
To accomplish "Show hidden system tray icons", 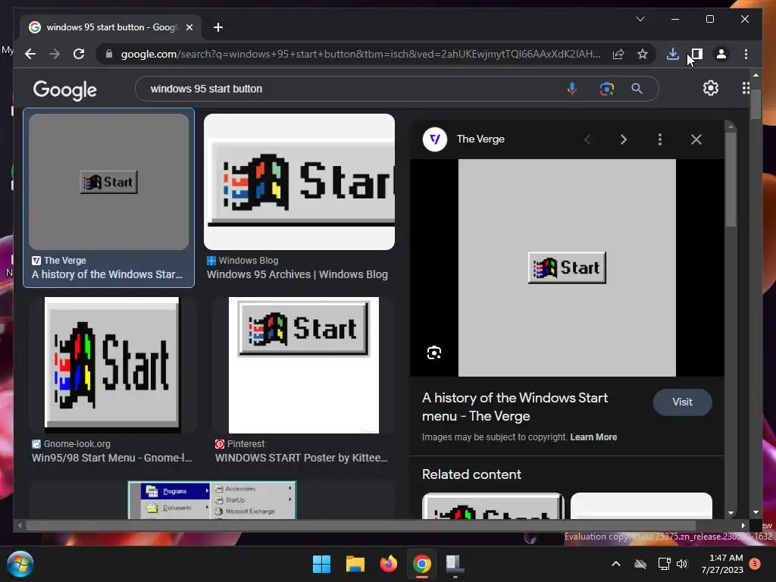I will tap(616, 564).
